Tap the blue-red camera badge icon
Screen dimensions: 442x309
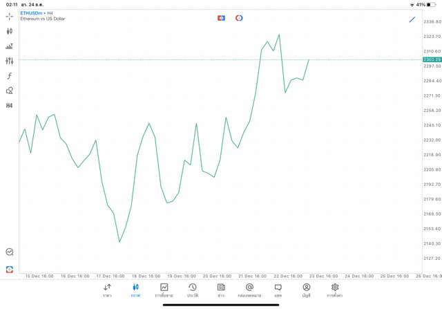tap(221, 18)
